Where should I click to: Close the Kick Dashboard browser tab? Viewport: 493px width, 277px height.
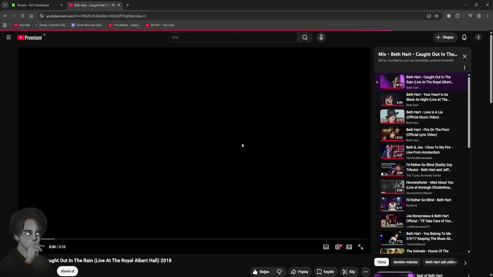pyautogui.click(x=61, y=5)
